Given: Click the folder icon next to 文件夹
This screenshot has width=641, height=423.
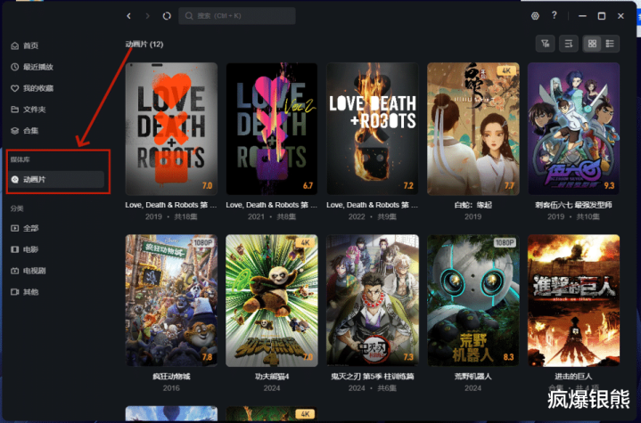Looking at the screenshot, I should click(15, 110).
